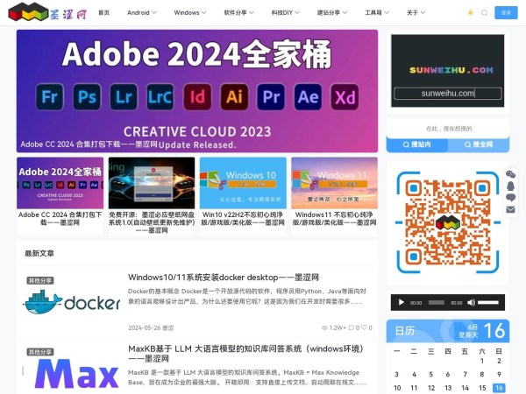This screenshot has height=394, width=526.
Task: Open the Windows 11 card thumbnail
Action: coord(335,183)
